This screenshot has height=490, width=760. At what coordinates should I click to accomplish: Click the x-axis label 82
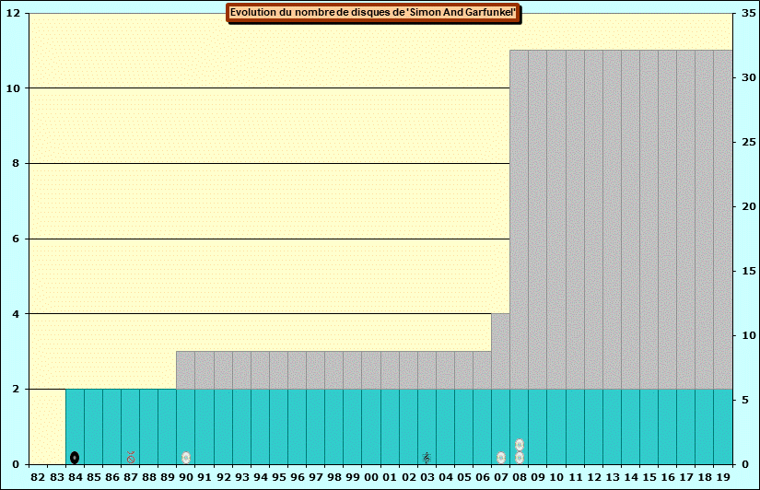38,477
